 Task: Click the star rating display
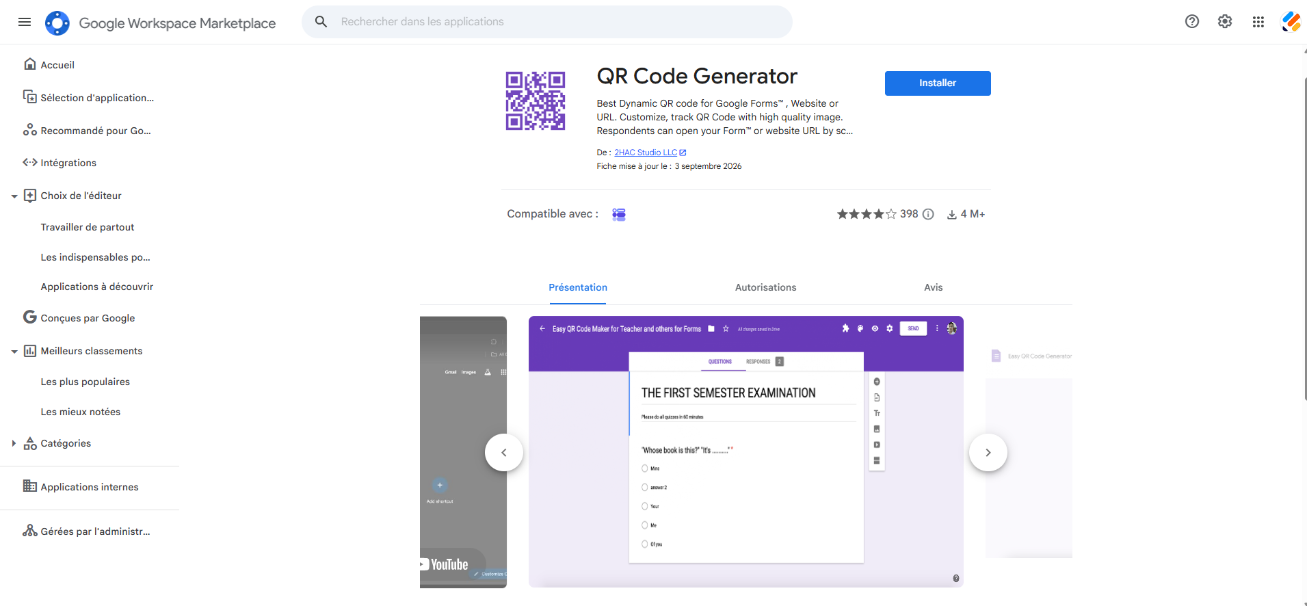point(867,214)
